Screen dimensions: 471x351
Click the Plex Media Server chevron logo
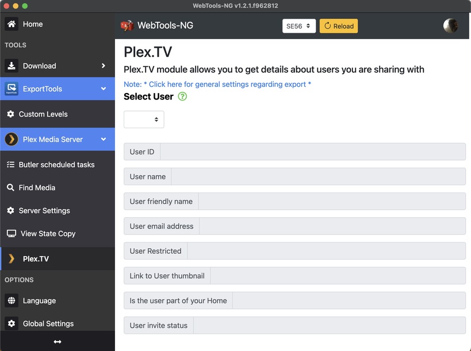[x=12, y=140]
